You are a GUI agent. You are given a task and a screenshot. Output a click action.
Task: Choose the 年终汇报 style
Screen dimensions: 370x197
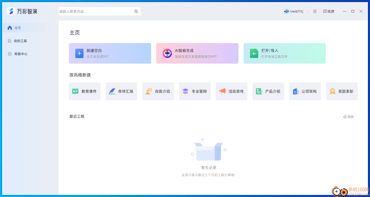pos(121,91)
